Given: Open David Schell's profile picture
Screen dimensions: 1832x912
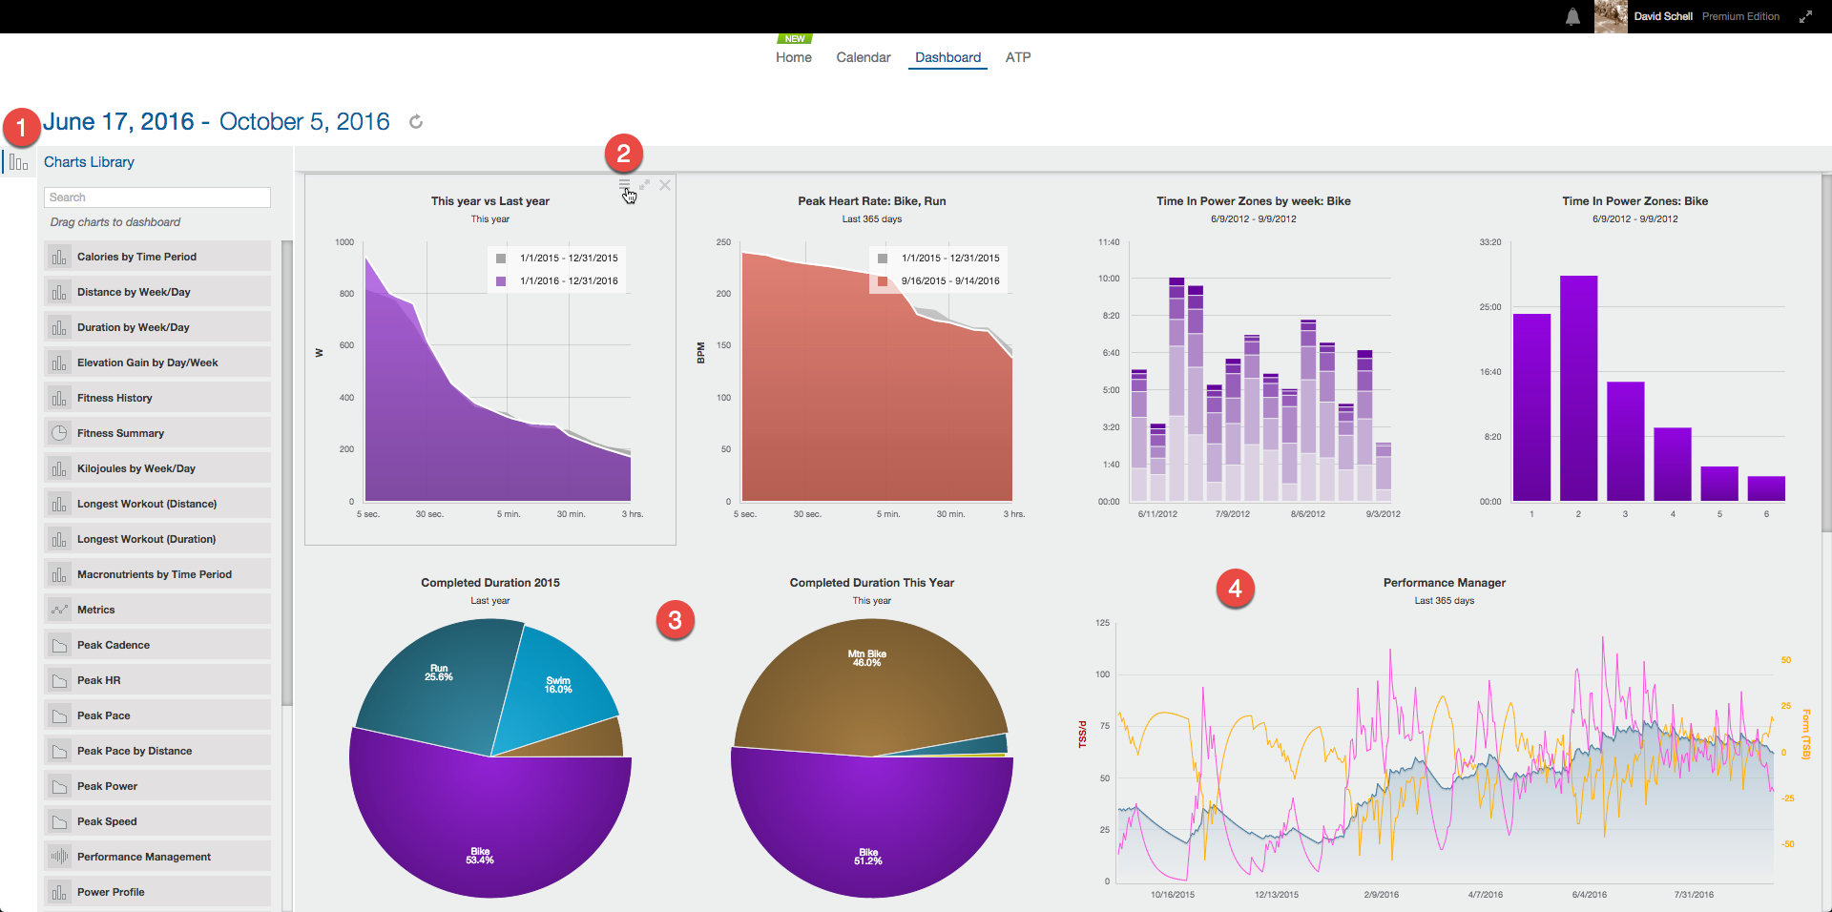Looking at the screenshot, I should 1611,17.
